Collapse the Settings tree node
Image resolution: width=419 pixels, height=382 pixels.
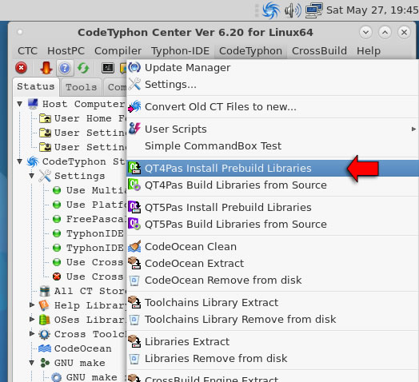31,176
